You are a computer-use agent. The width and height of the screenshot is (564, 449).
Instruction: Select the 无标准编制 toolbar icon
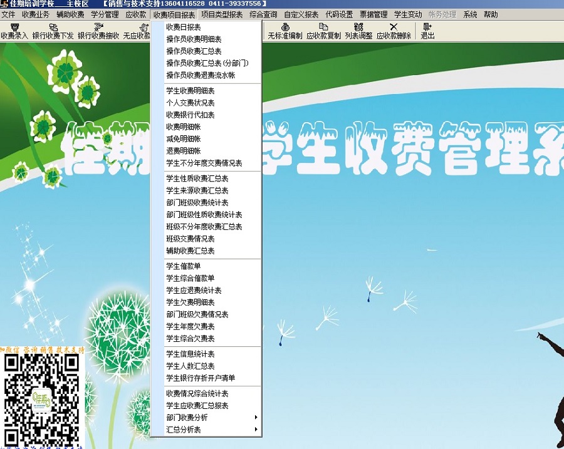pyautogui.click(x=285, y=31)
